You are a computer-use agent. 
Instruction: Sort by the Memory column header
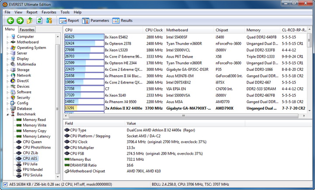(262, 30)
